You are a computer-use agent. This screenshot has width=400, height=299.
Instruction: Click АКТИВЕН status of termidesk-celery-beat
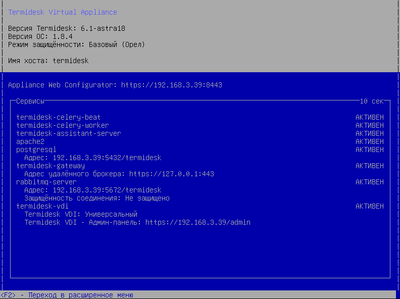pos(370,117)
